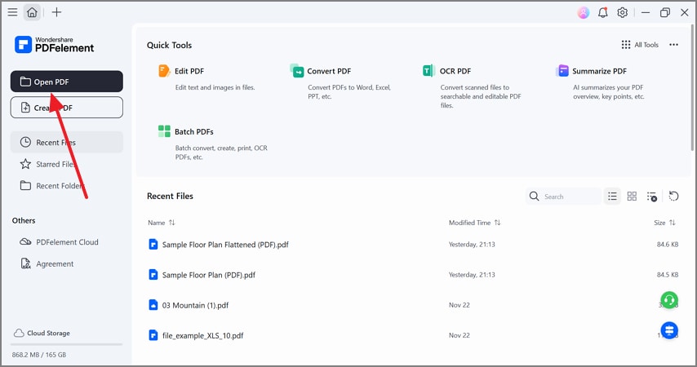Open the hamburger menu
Image resolution: width=697 pixels, height=367 pixels.
(x=12, y=12)
